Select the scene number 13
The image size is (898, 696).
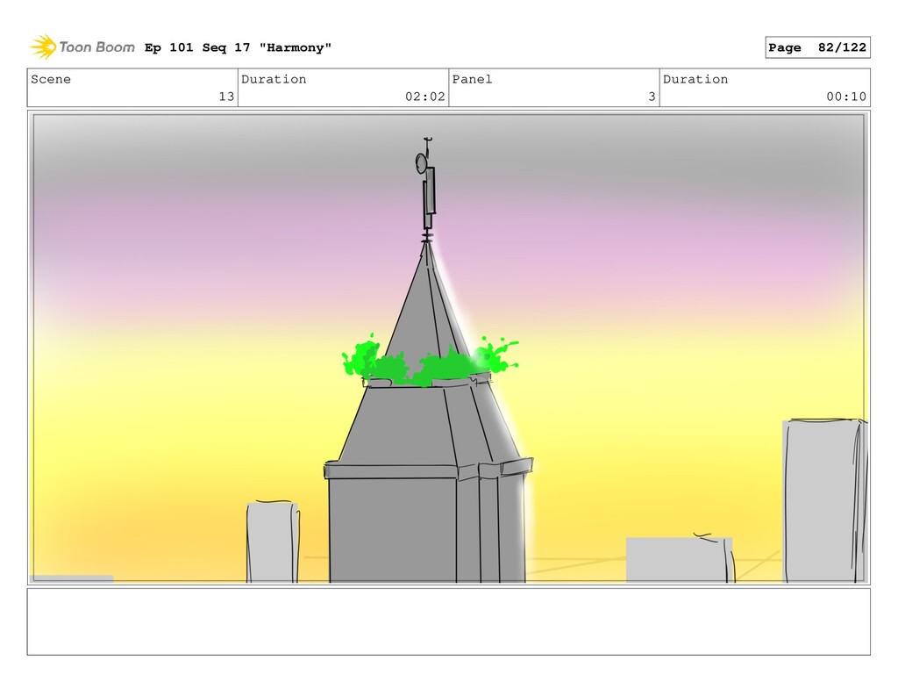pos(226,97)
